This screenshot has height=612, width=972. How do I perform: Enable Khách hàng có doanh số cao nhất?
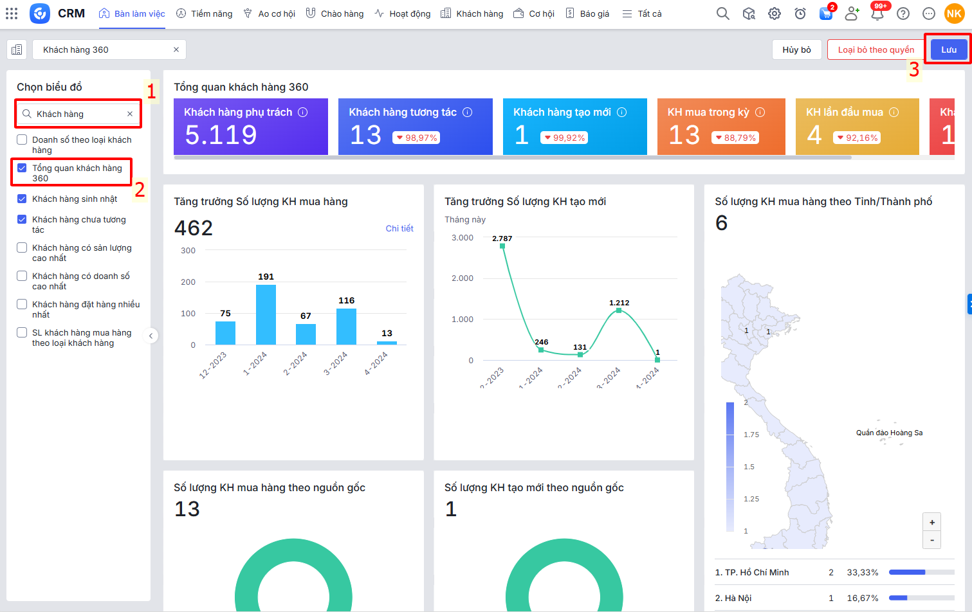(22, 276)
